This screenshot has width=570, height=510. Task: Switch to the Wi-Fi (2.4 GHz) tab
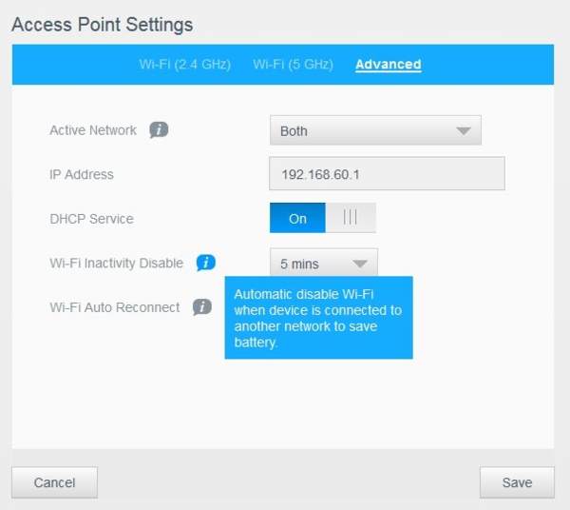(185, 65)
